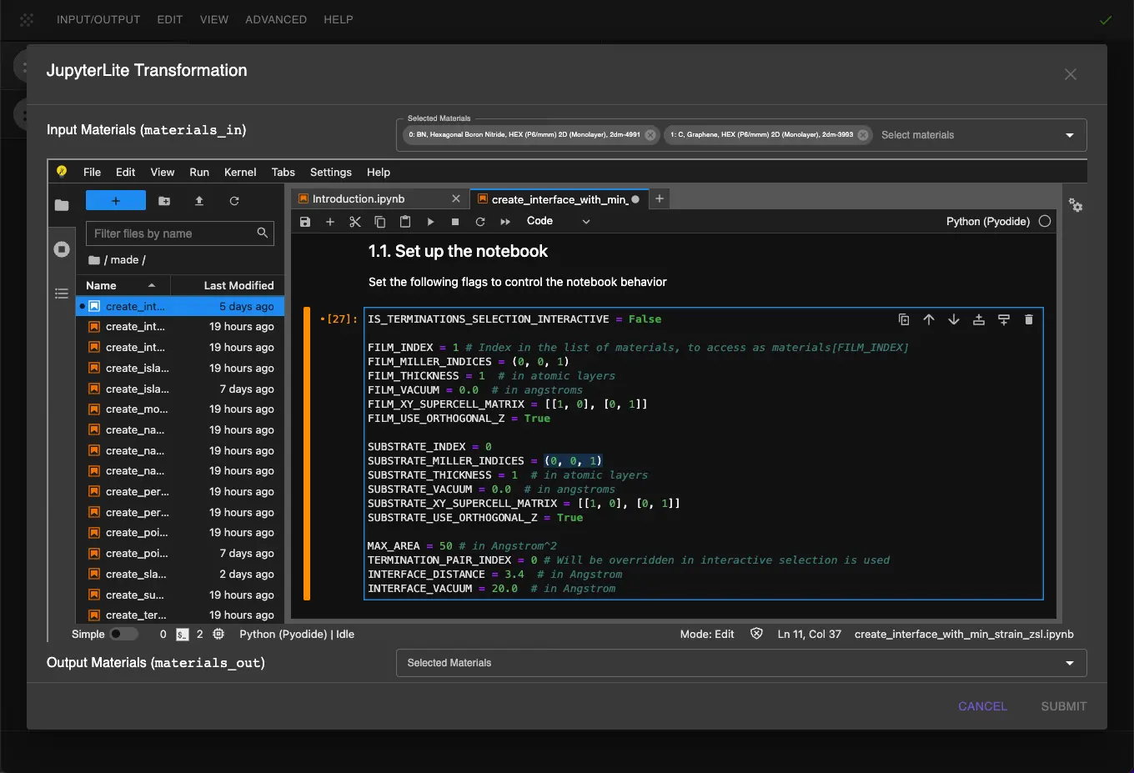This screenshot has height=773, width=1134.
Task: Remove the Graphene material chip
Action: [x=863, y=135]
